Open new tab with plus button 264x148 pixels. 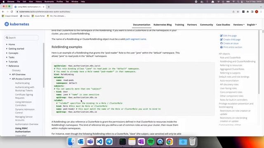tap(49, 7)
